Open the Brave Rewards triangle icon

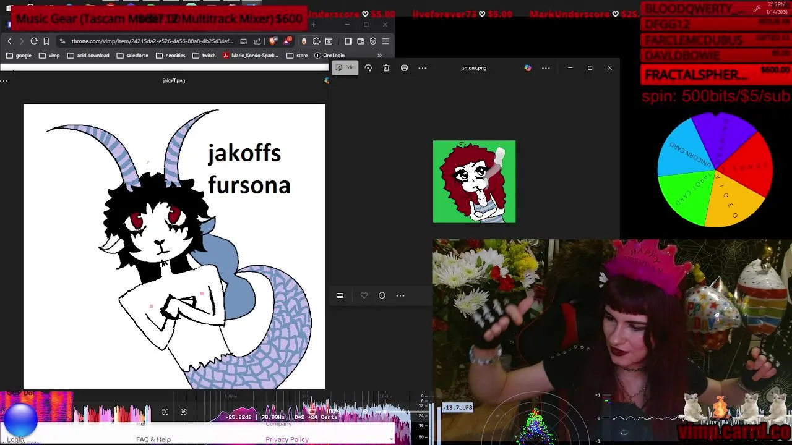pos(288,41)
